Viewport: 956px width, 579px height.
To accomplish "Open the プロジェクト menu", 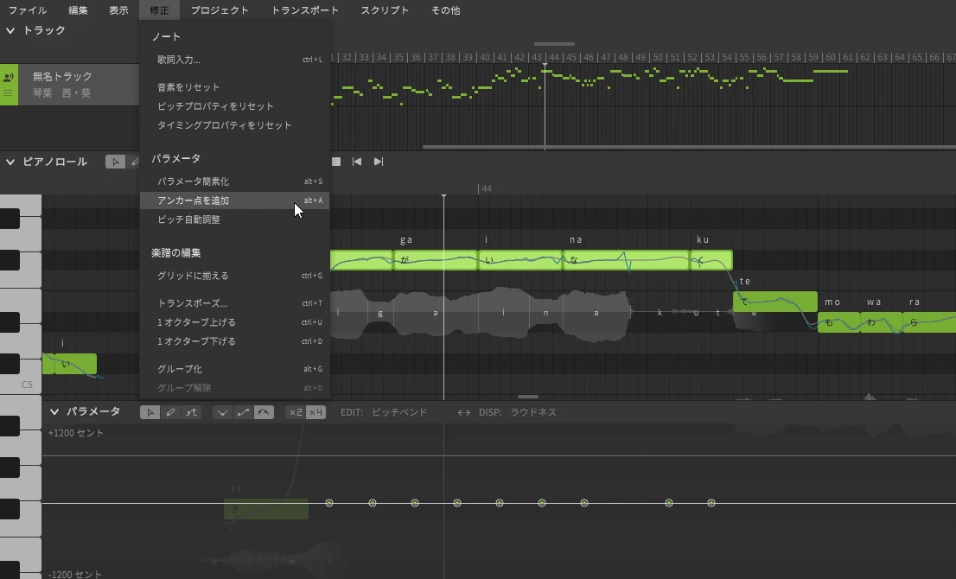I will [220, 10].
